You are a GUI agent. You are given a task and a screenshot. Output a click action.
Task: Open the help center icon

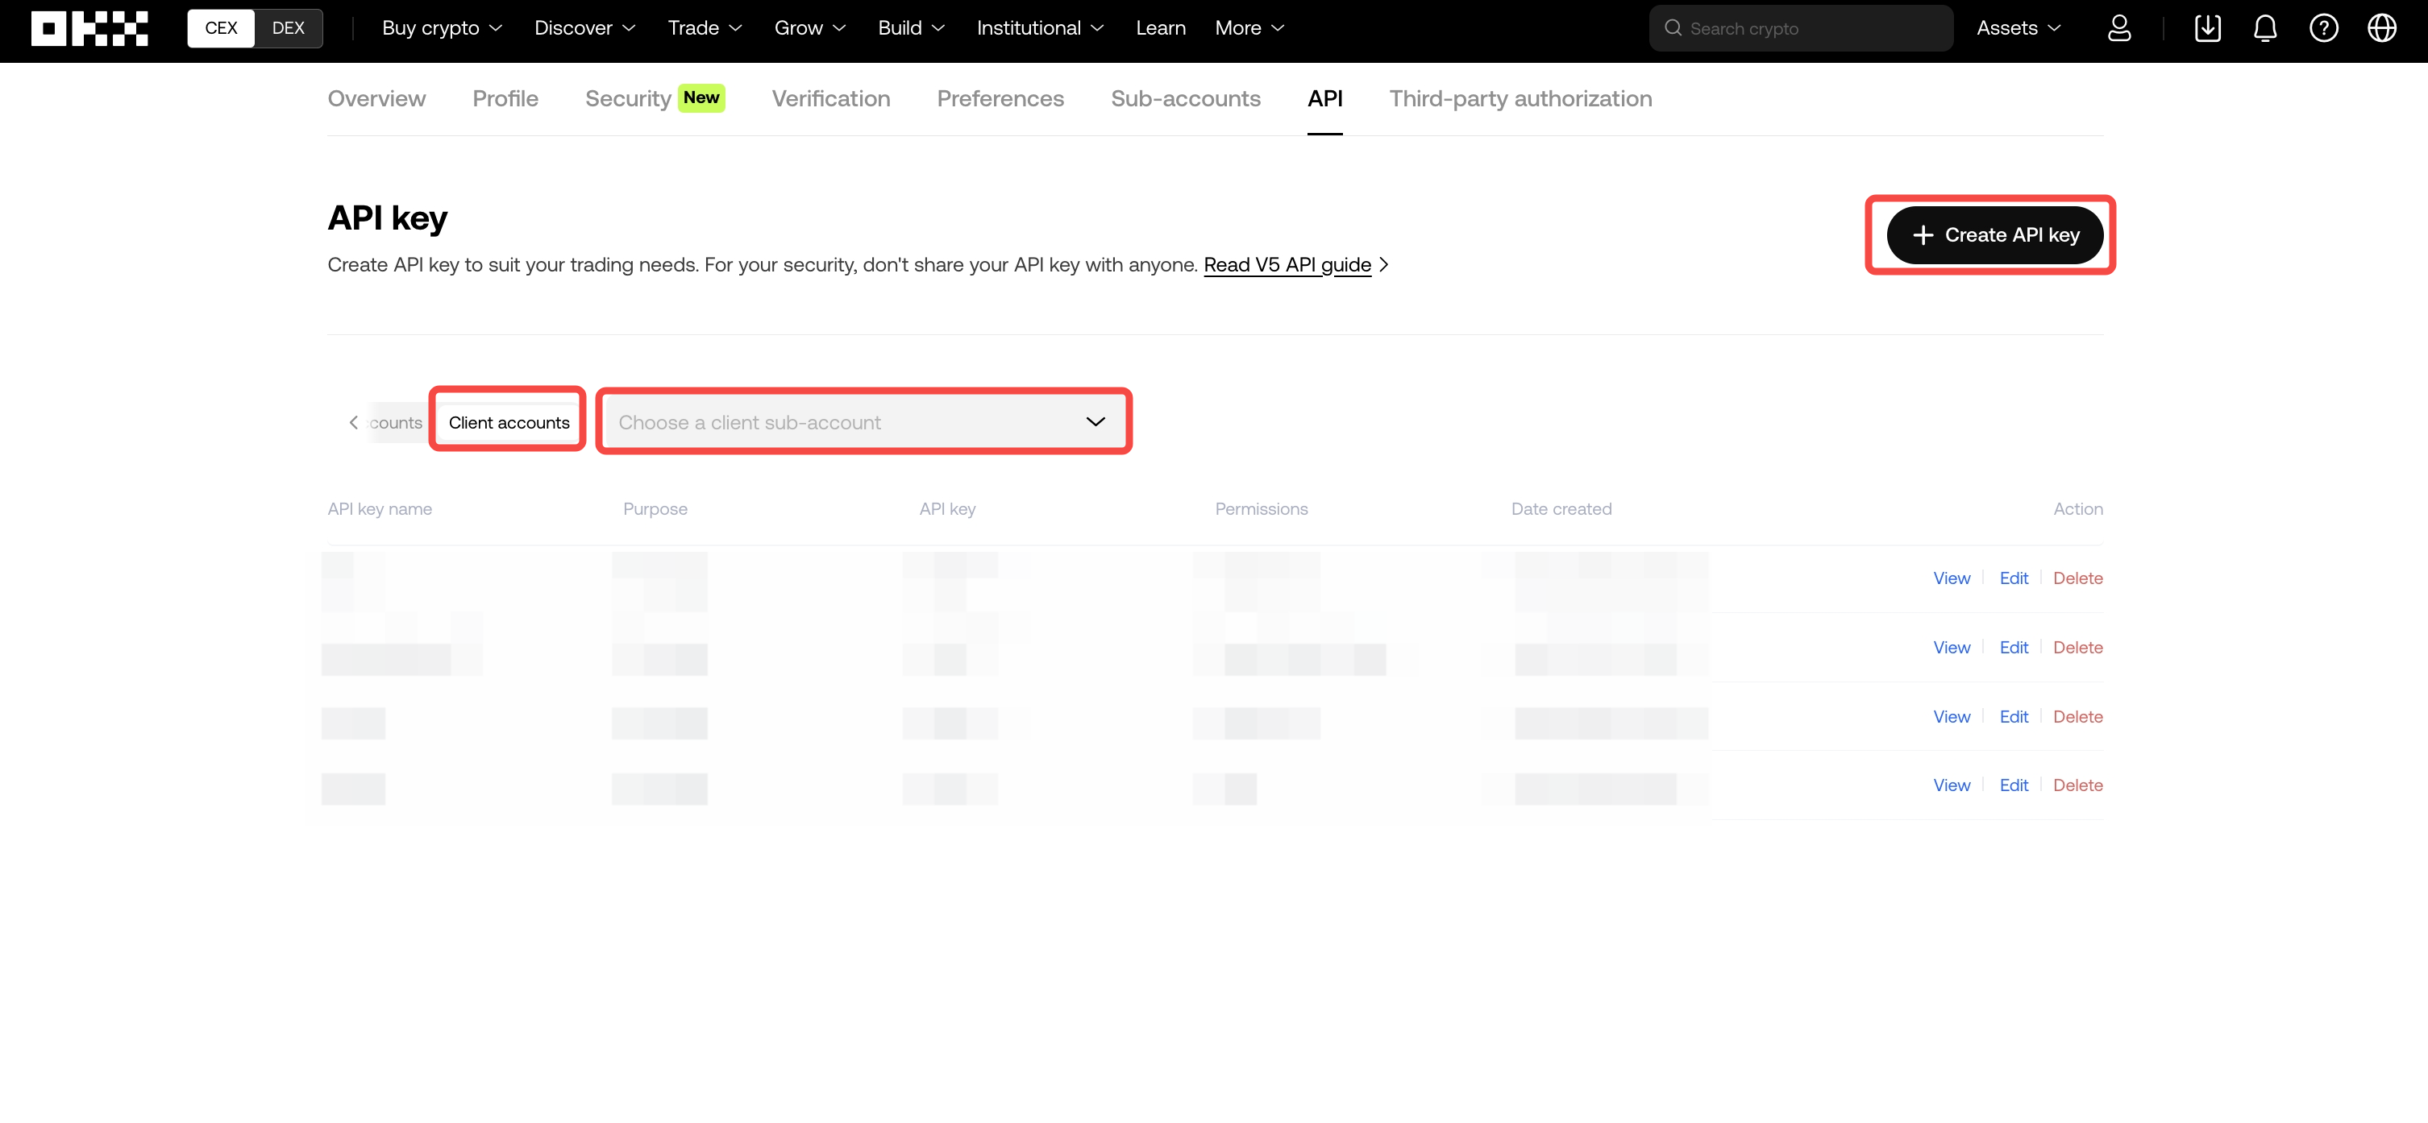coord(2323,28)
